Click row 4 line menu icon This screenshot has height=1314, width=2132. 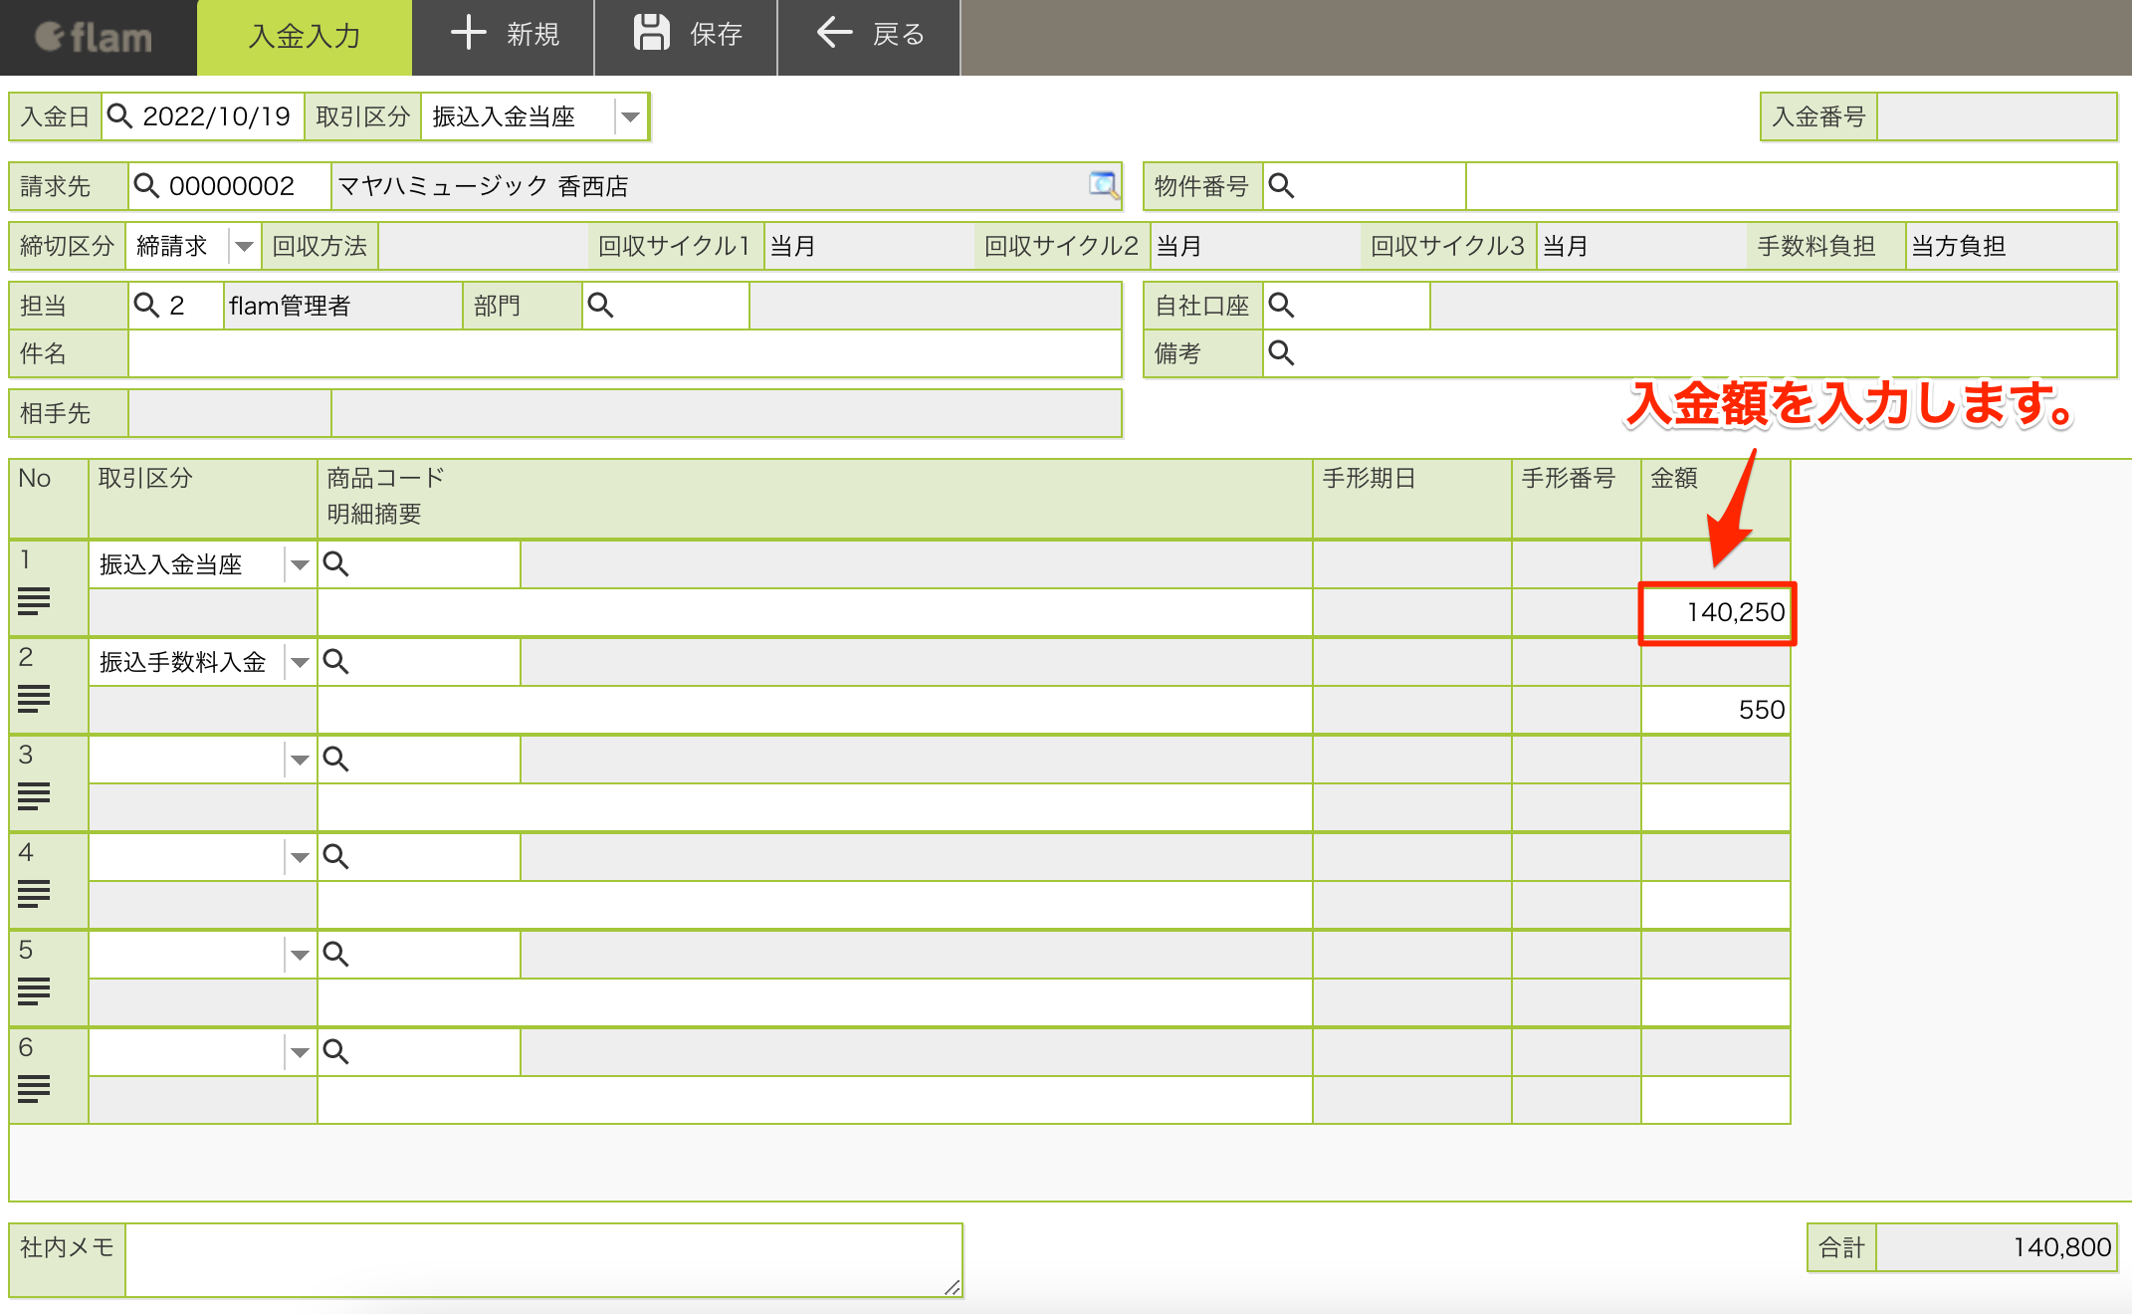(x=34, y=894)
